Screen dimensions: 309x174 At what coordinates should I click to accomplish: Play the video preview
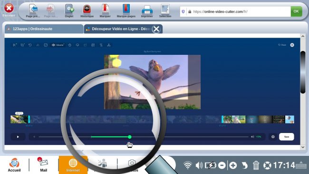(x=18, y=137)
